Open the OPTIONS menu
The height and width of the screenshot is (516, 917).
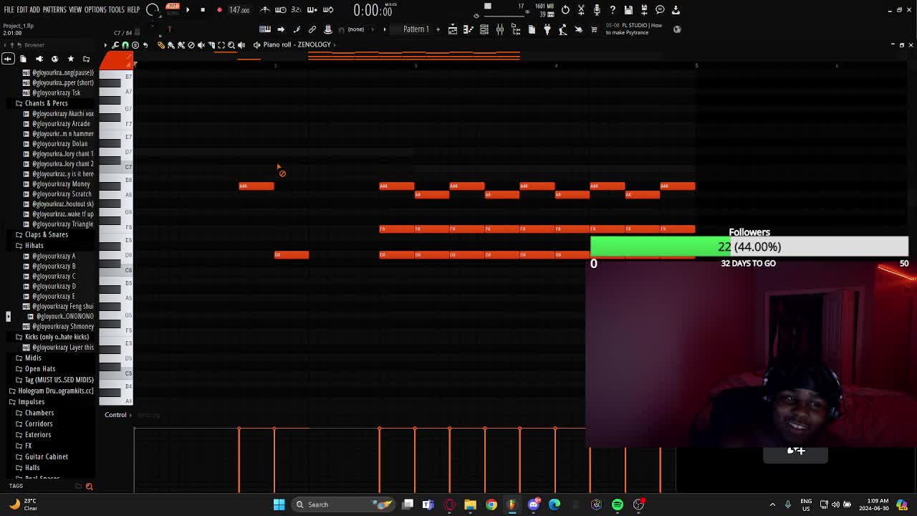(95, 9)
